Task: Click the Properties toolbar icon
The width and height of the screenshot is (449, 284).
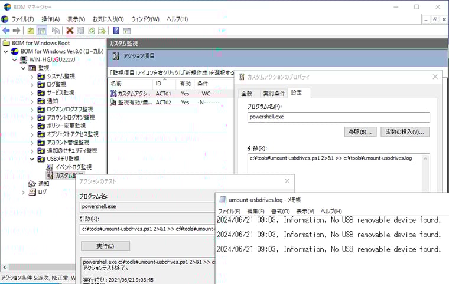Action: pyautogui.click(x=80, y=30)
